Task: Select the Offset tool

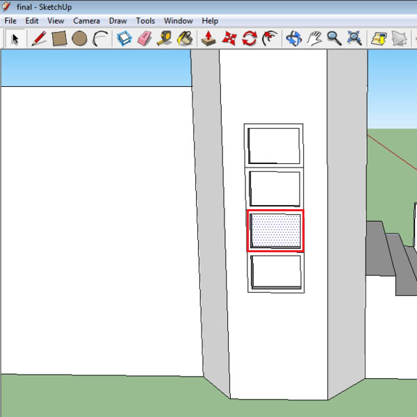Action: tap(270, 38)
